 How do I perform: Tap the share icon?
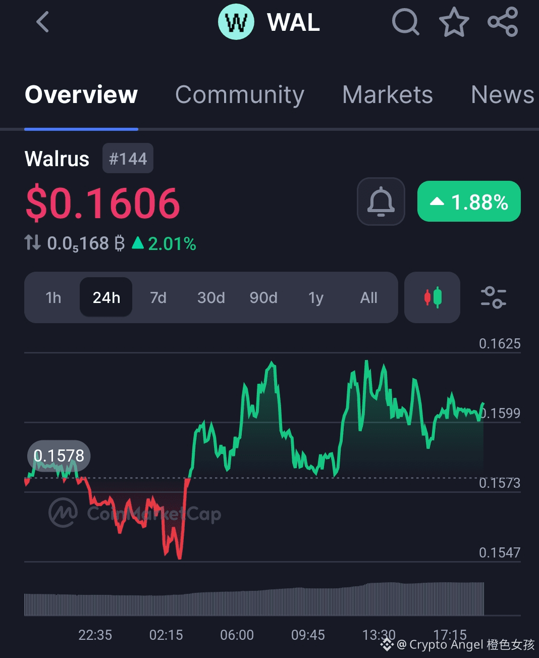coord(503,22)
